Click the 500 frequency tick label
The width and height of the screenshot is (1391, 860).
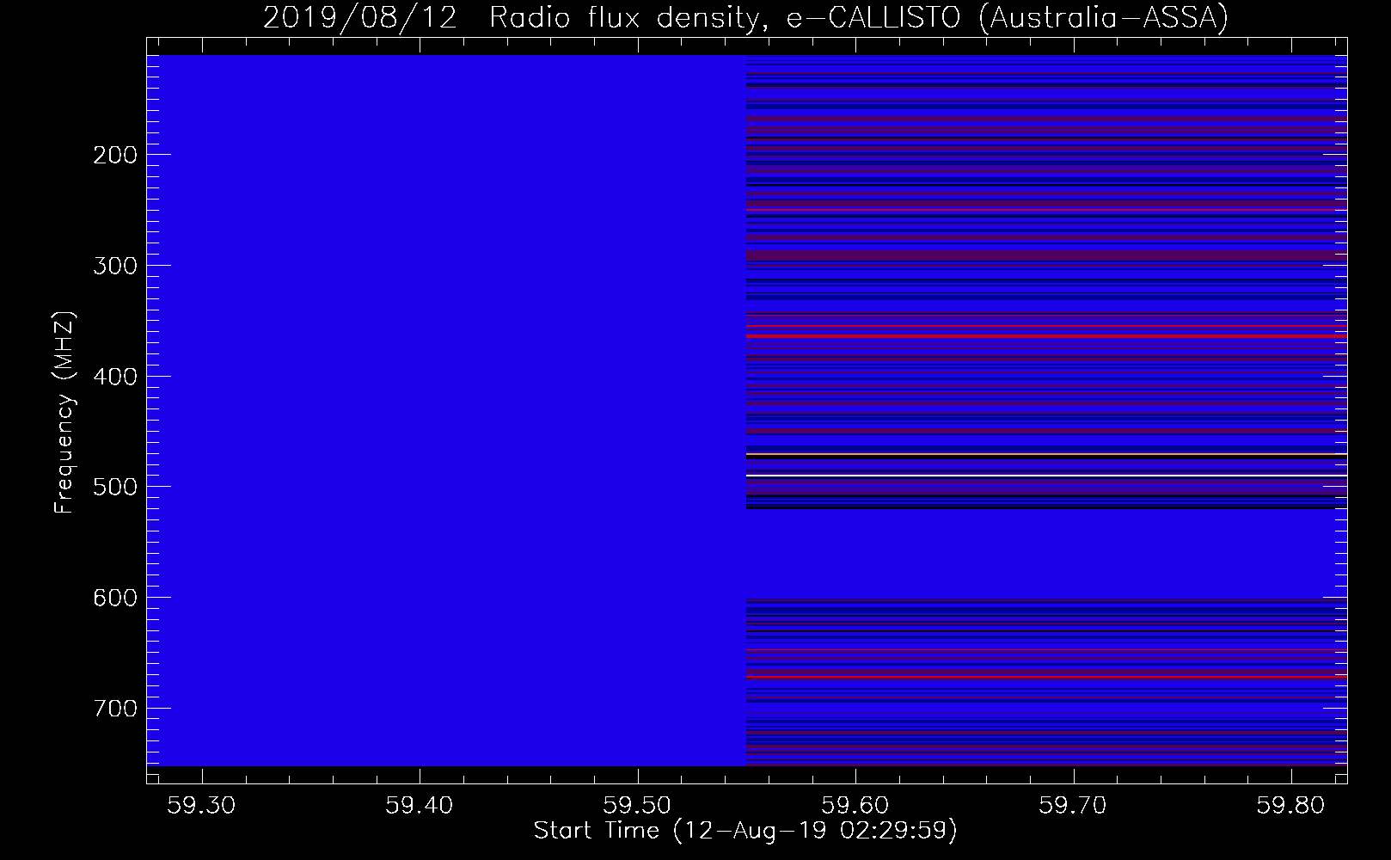point(114,487)
